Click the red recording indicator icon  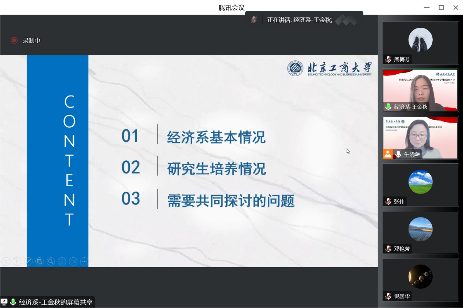coord(14,40)
